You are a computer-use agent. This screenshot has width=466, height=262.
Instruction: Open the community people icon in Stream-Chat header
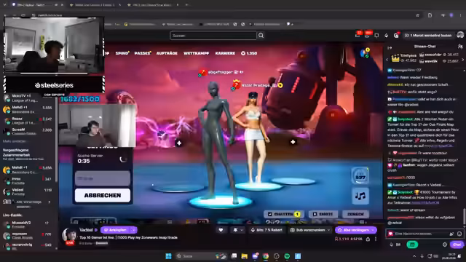tap(460, 47)
